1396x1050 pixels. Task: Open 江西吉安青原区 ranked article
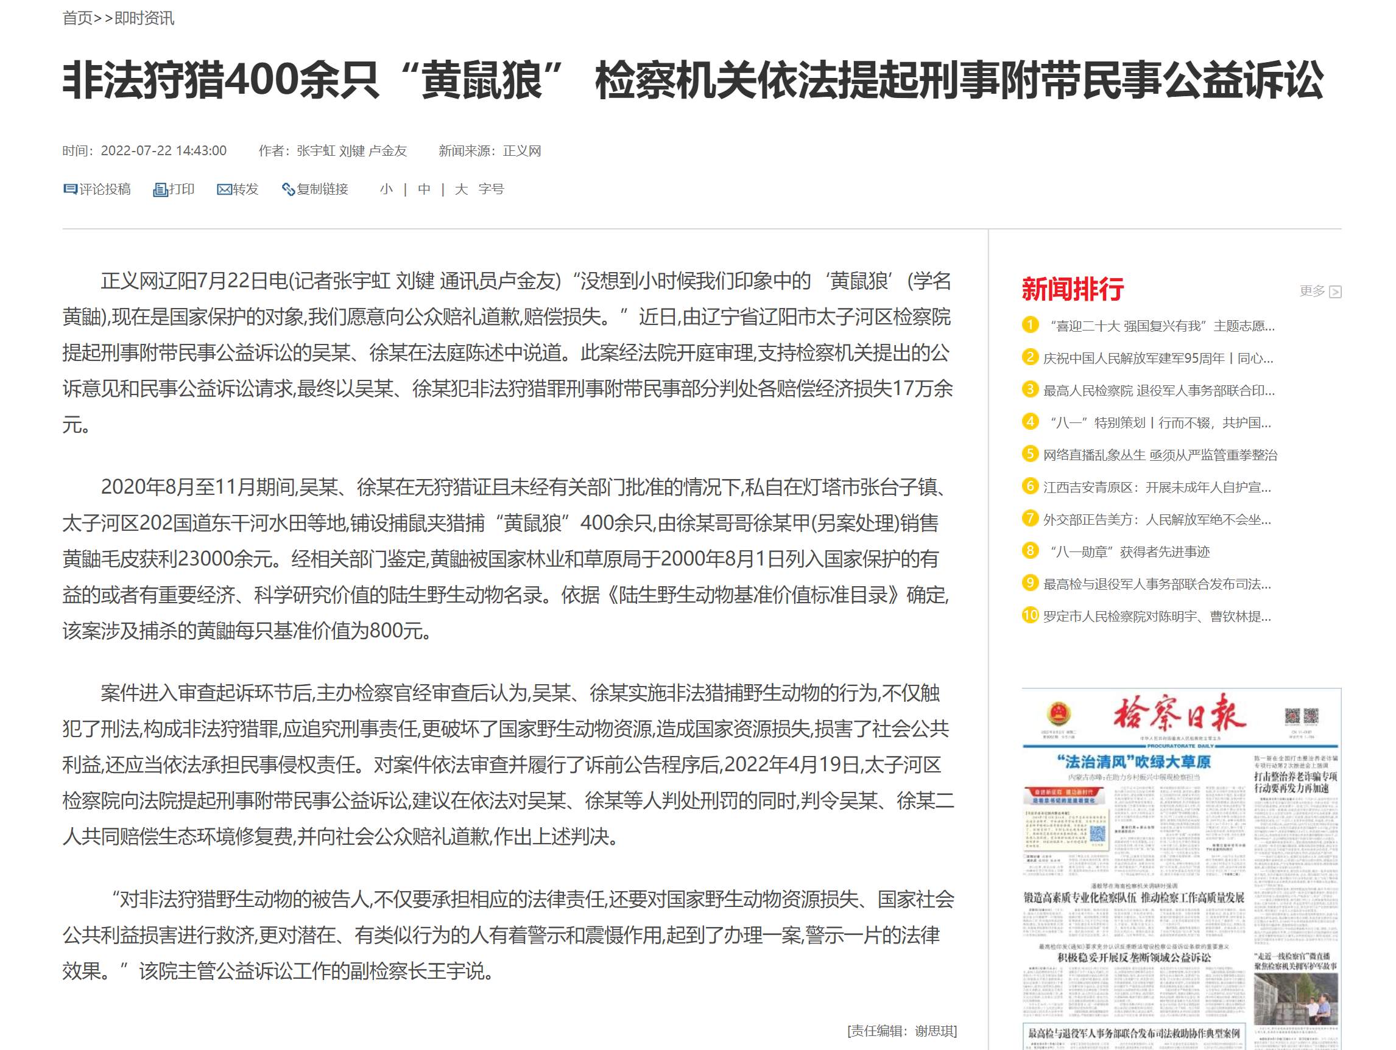pyautogui.click(x=1157, y=488)
